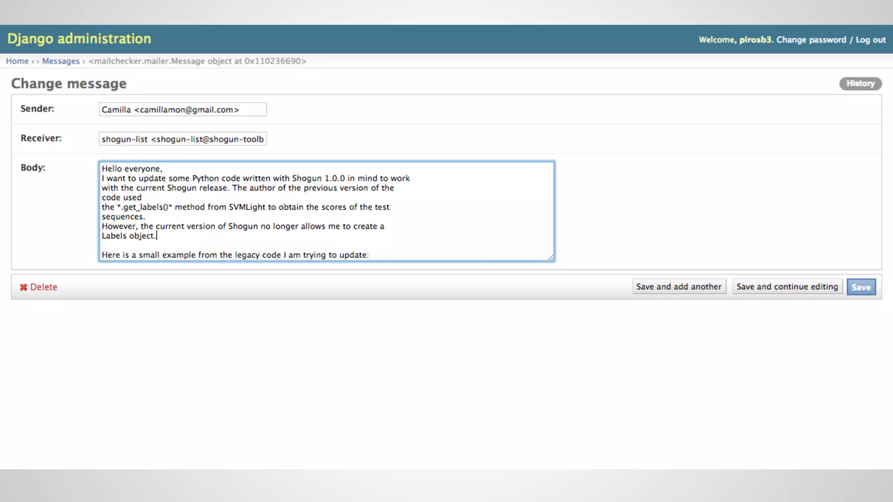This screenshot has width=893, height=502.
Task: Click the Receiver field label
Action: 41,138
